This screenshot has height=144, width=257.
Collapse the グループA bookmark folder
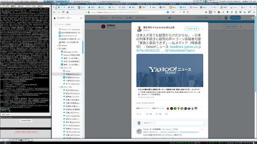pyautogui.click(x=60, y=68)
